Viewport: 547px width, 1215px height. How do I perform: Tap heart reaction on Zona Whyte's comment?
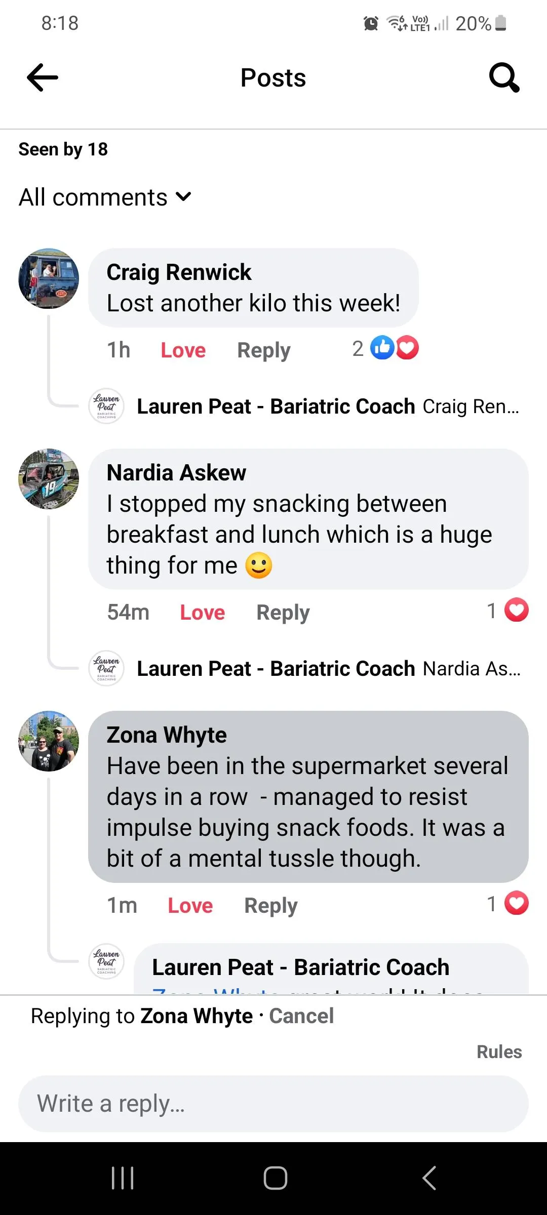tap(516, 903)
